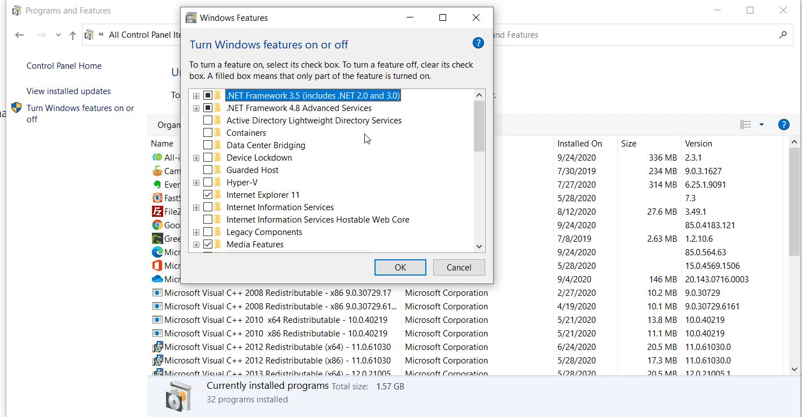The width and height of the screenshot is (802, 417).
Task: Click the view options list icon
Action: pos(746,125)
